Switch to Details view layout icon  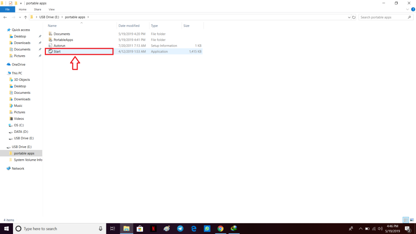406,220
